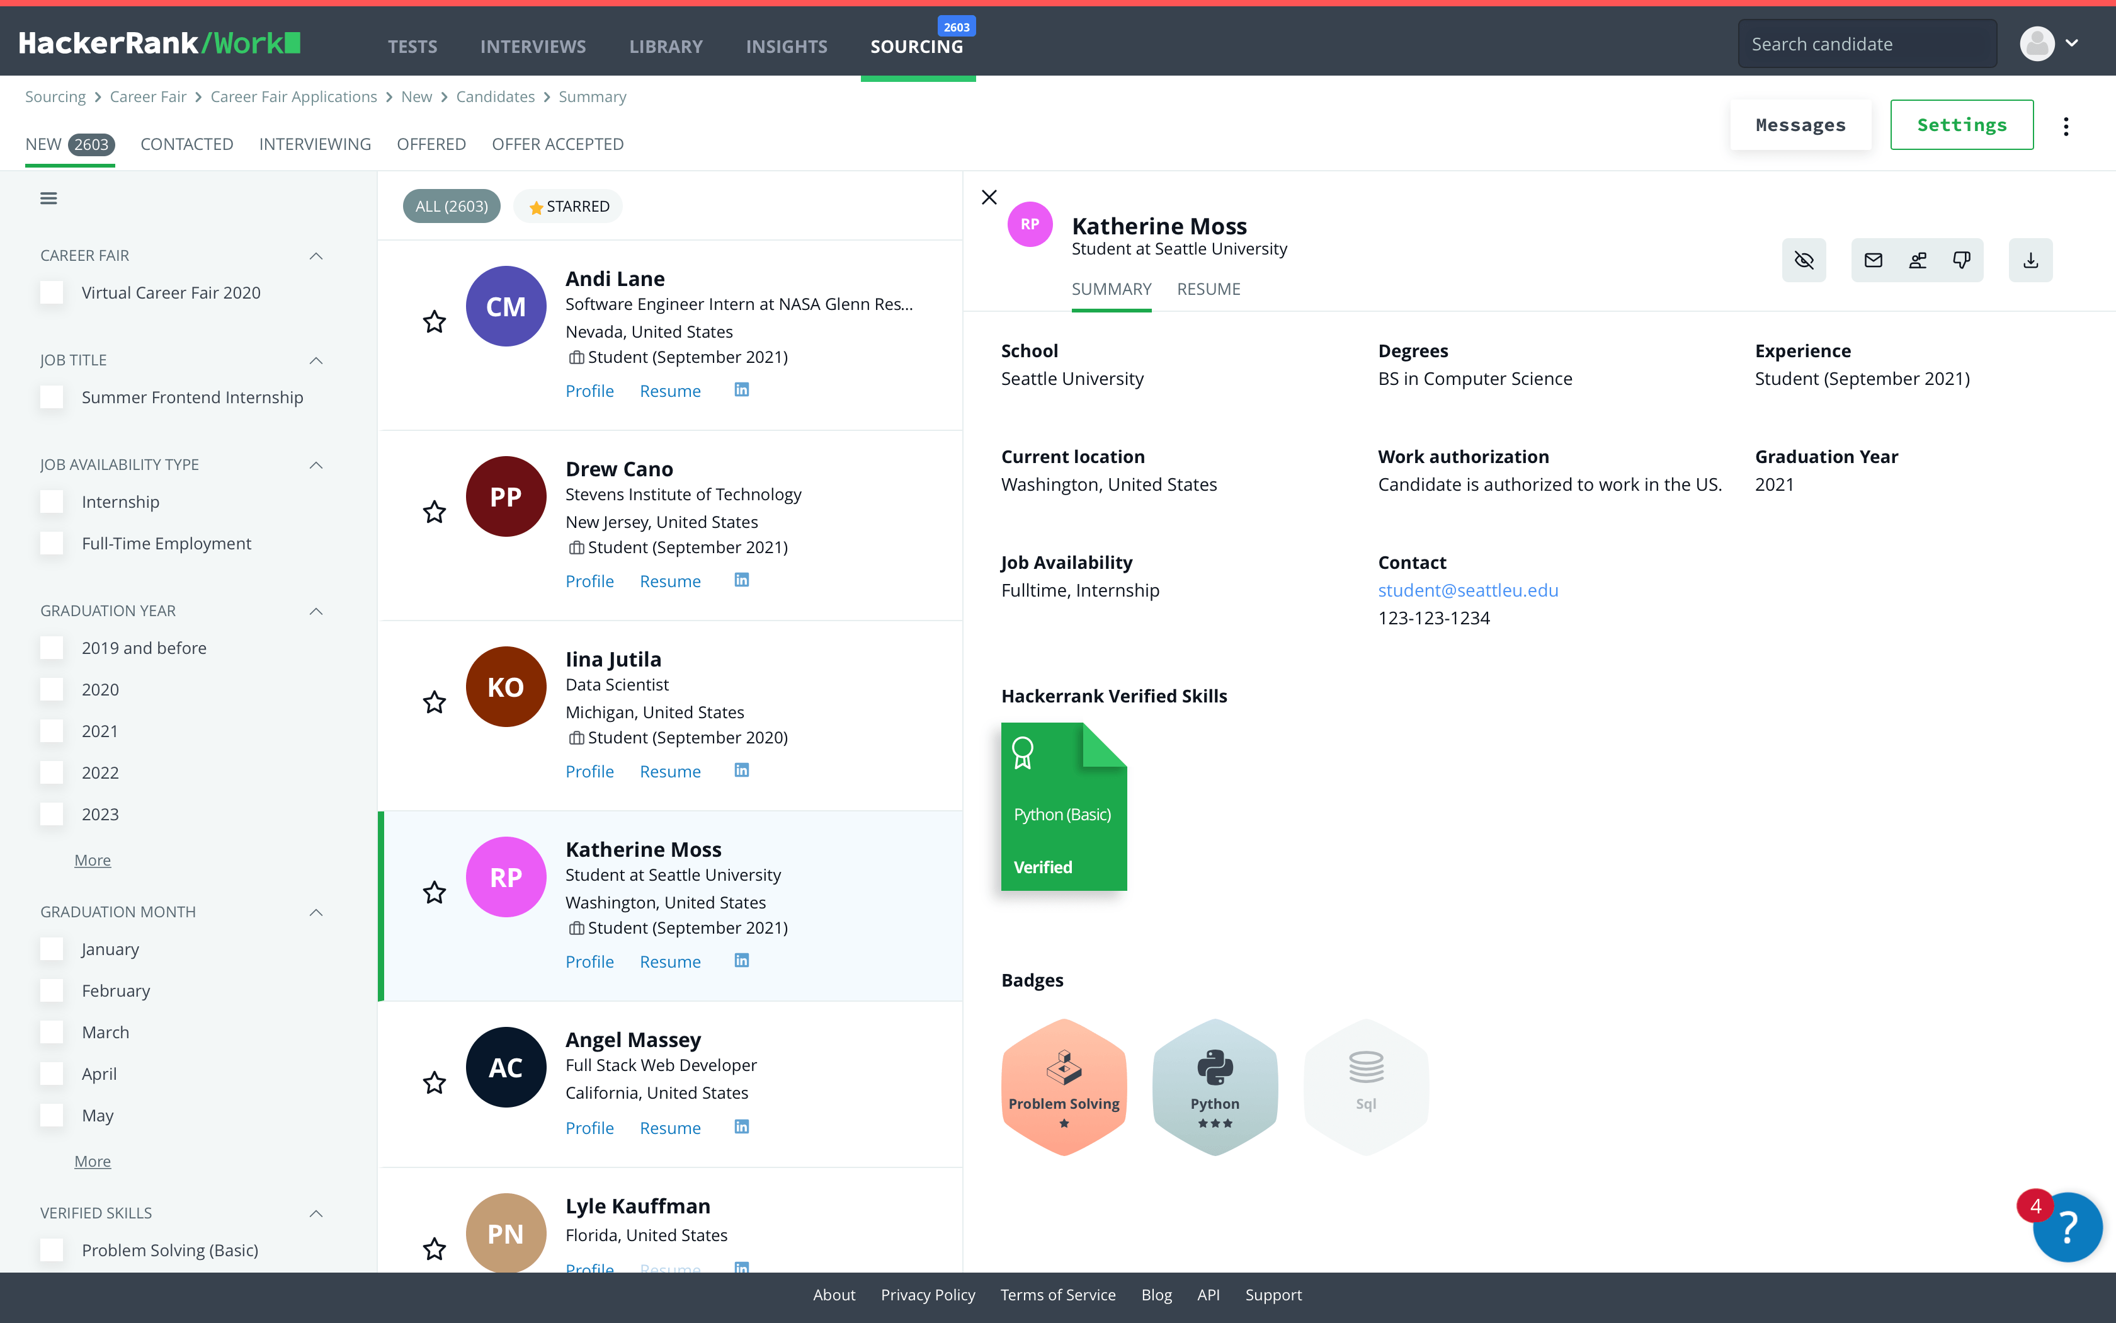2116x1323 pixels.
Task: Star Katherine Moss candidate
Action: pyautogui.click(x=435, y=893)
